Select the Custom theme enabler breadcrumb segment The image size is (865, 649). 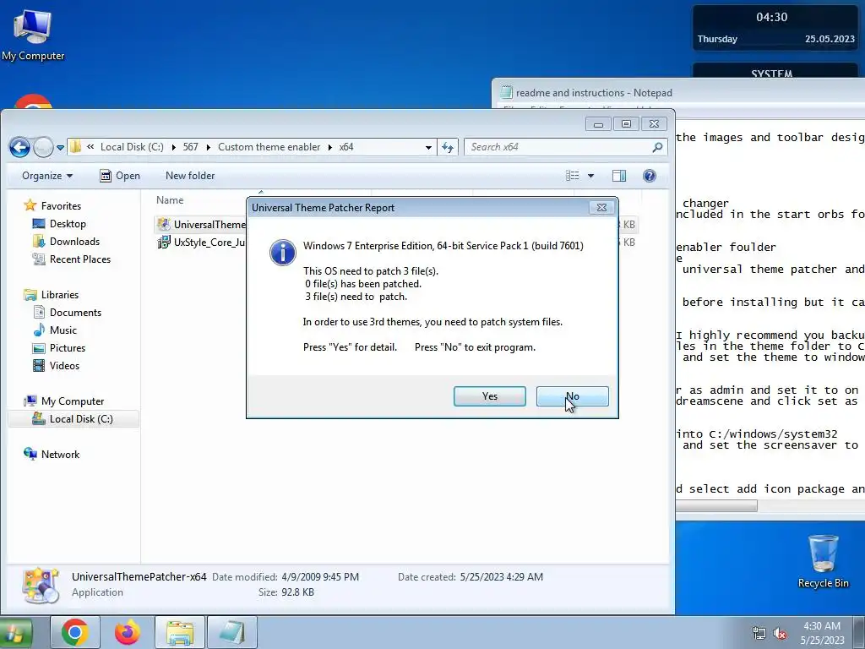point(269,147)
